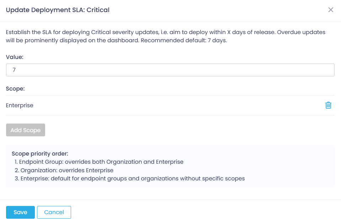341x223 pixels.
Task: Click Cancel to discard changes
Action: click(x=54, y=212)
